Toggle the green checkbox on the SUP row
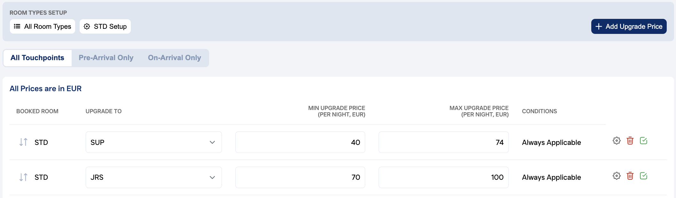 point(643,141)
